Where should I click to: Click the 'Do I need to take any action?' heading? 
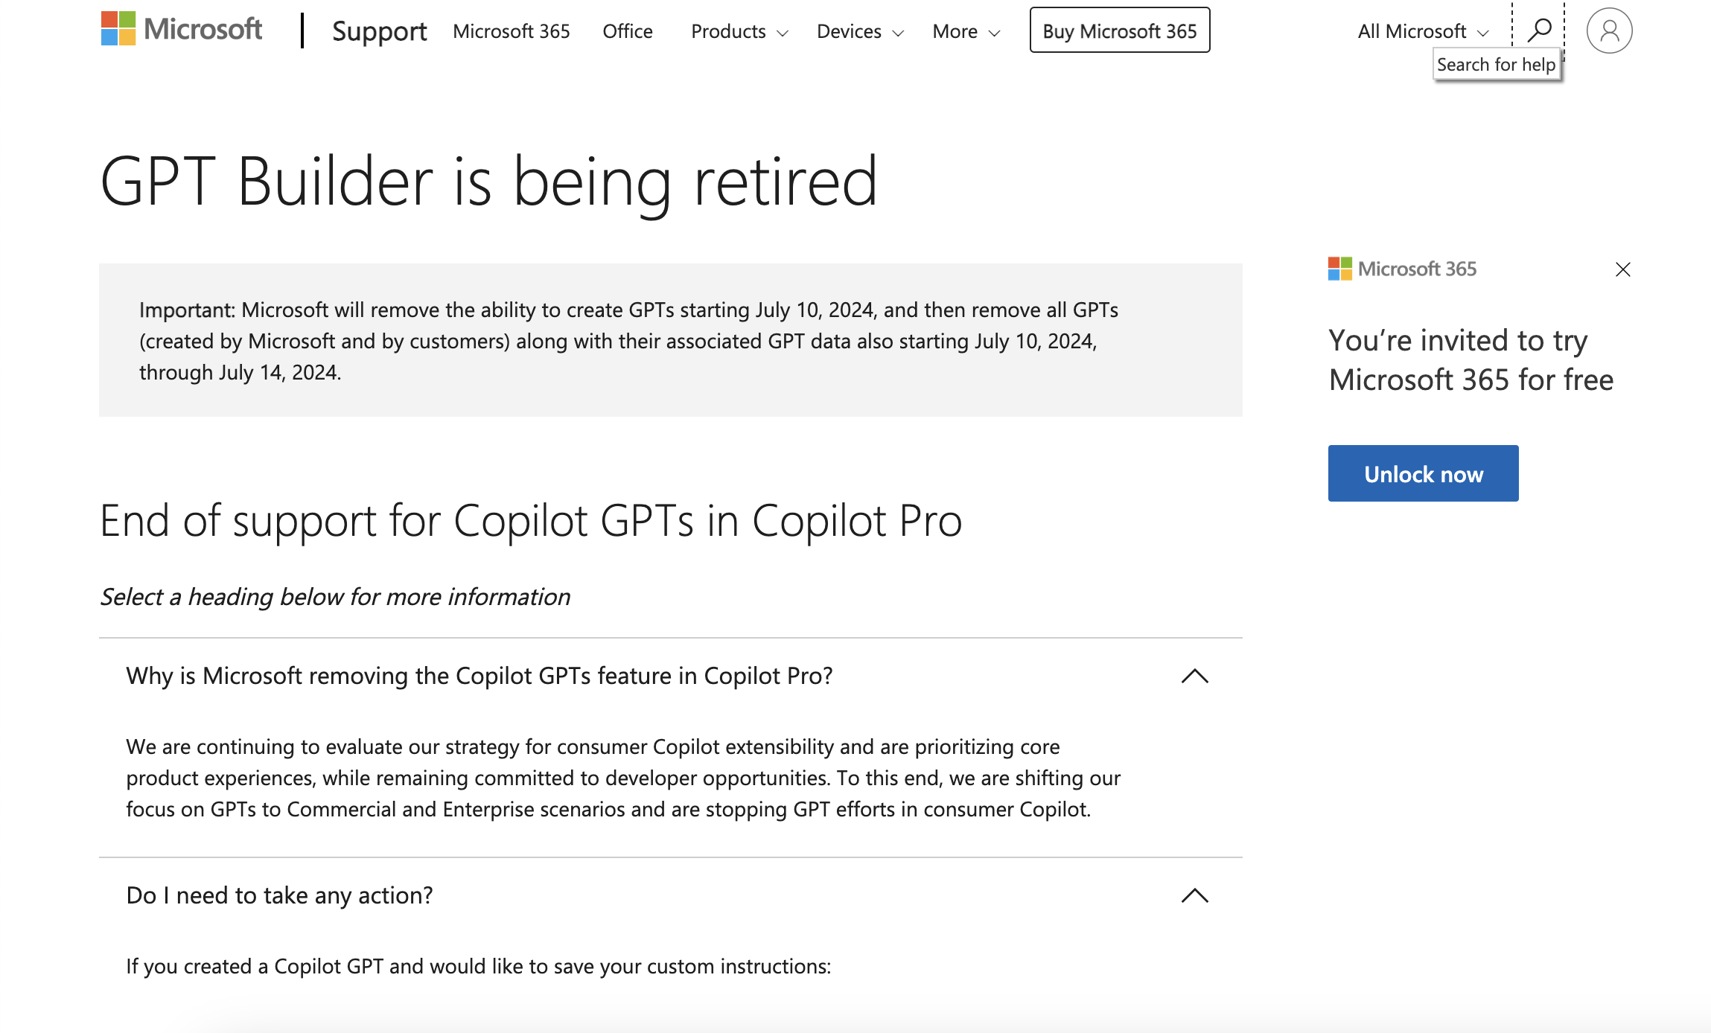pos(279,895)
